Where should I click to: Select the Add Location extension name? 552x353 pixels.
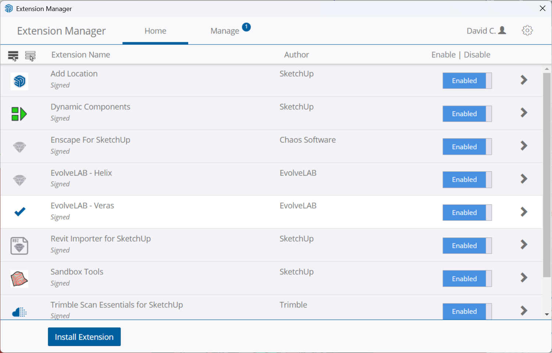(74, 74)
